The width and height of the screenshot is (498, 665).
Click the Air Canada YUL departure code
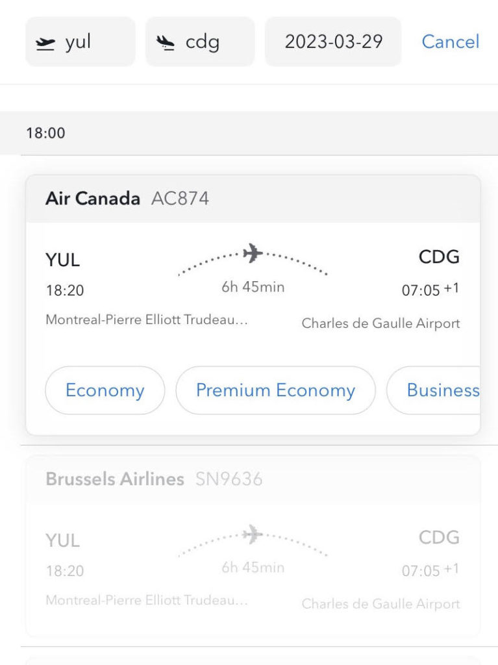click(x=62, y=260)
